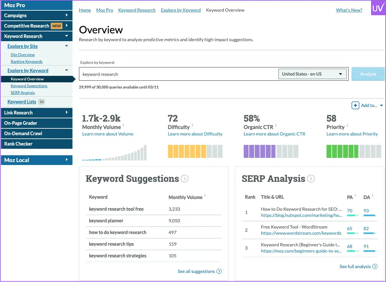This screenshot has width=386, height=282.
Task: Click 'keyword research tool free' suggestion
Action: [116, 209]
